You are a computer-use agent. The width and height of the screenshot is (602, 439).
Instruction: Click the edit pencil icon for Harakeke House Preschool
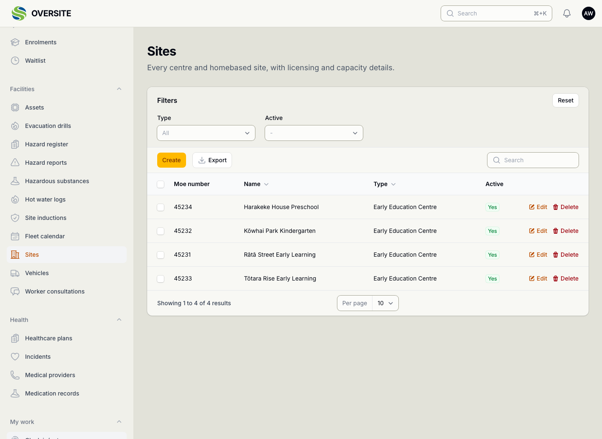(532, 207)
